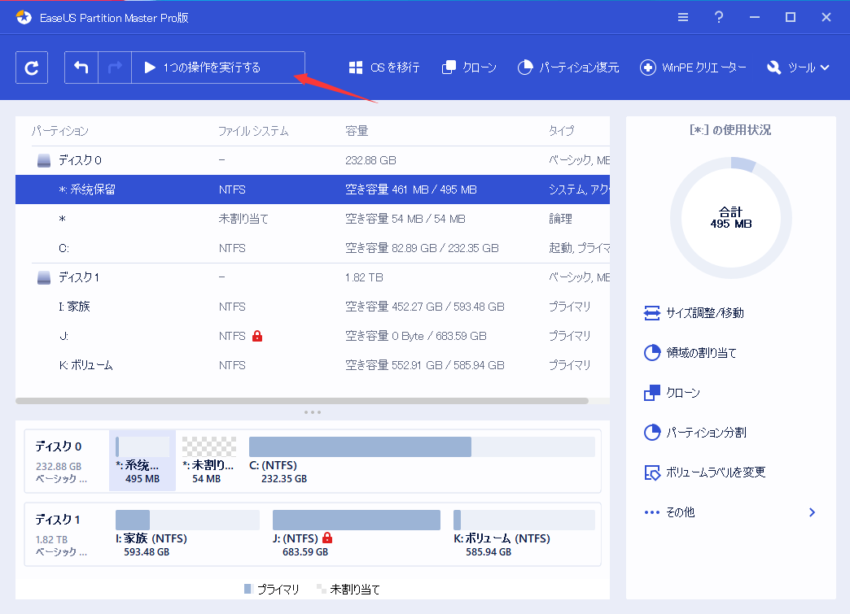Select 領域の割り当て action
This screenshot has width=850, height=614.
[x=690, y=353]
